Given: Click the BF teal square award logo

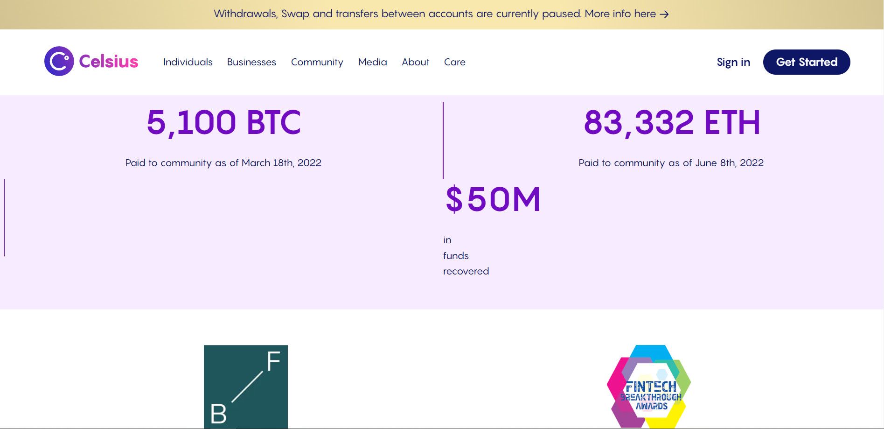Looking at the screenshot, I should [x=246, y=387].
